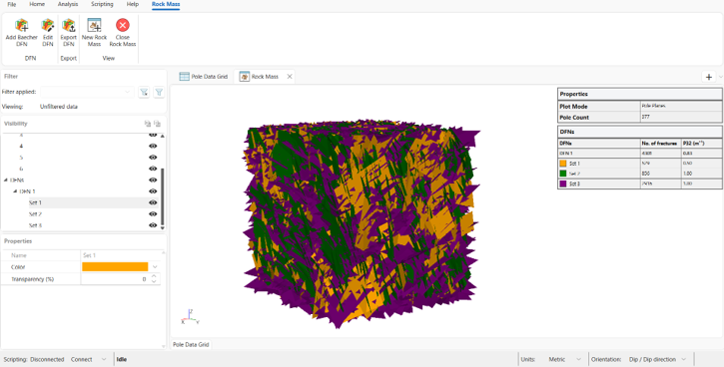Click the grid icon on Pole Data Grid tab
This screenshot has width=724, height=367.
click(184, 77)
